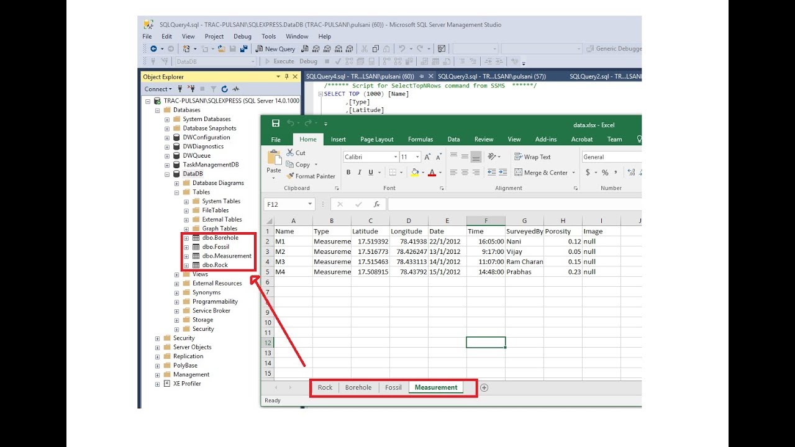The height and width of the screenshot is (447, 795).
Task: Click the Borders icon in Font group
Action: pyautogui.click(x=393, y=173)
